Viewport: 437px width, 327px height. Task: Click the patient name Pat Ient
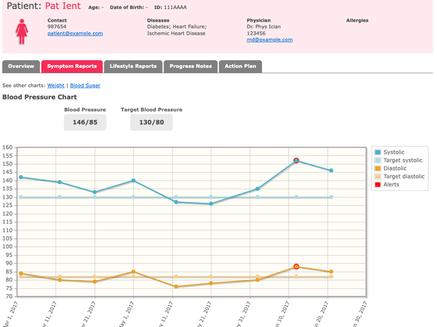coord(63,6)
